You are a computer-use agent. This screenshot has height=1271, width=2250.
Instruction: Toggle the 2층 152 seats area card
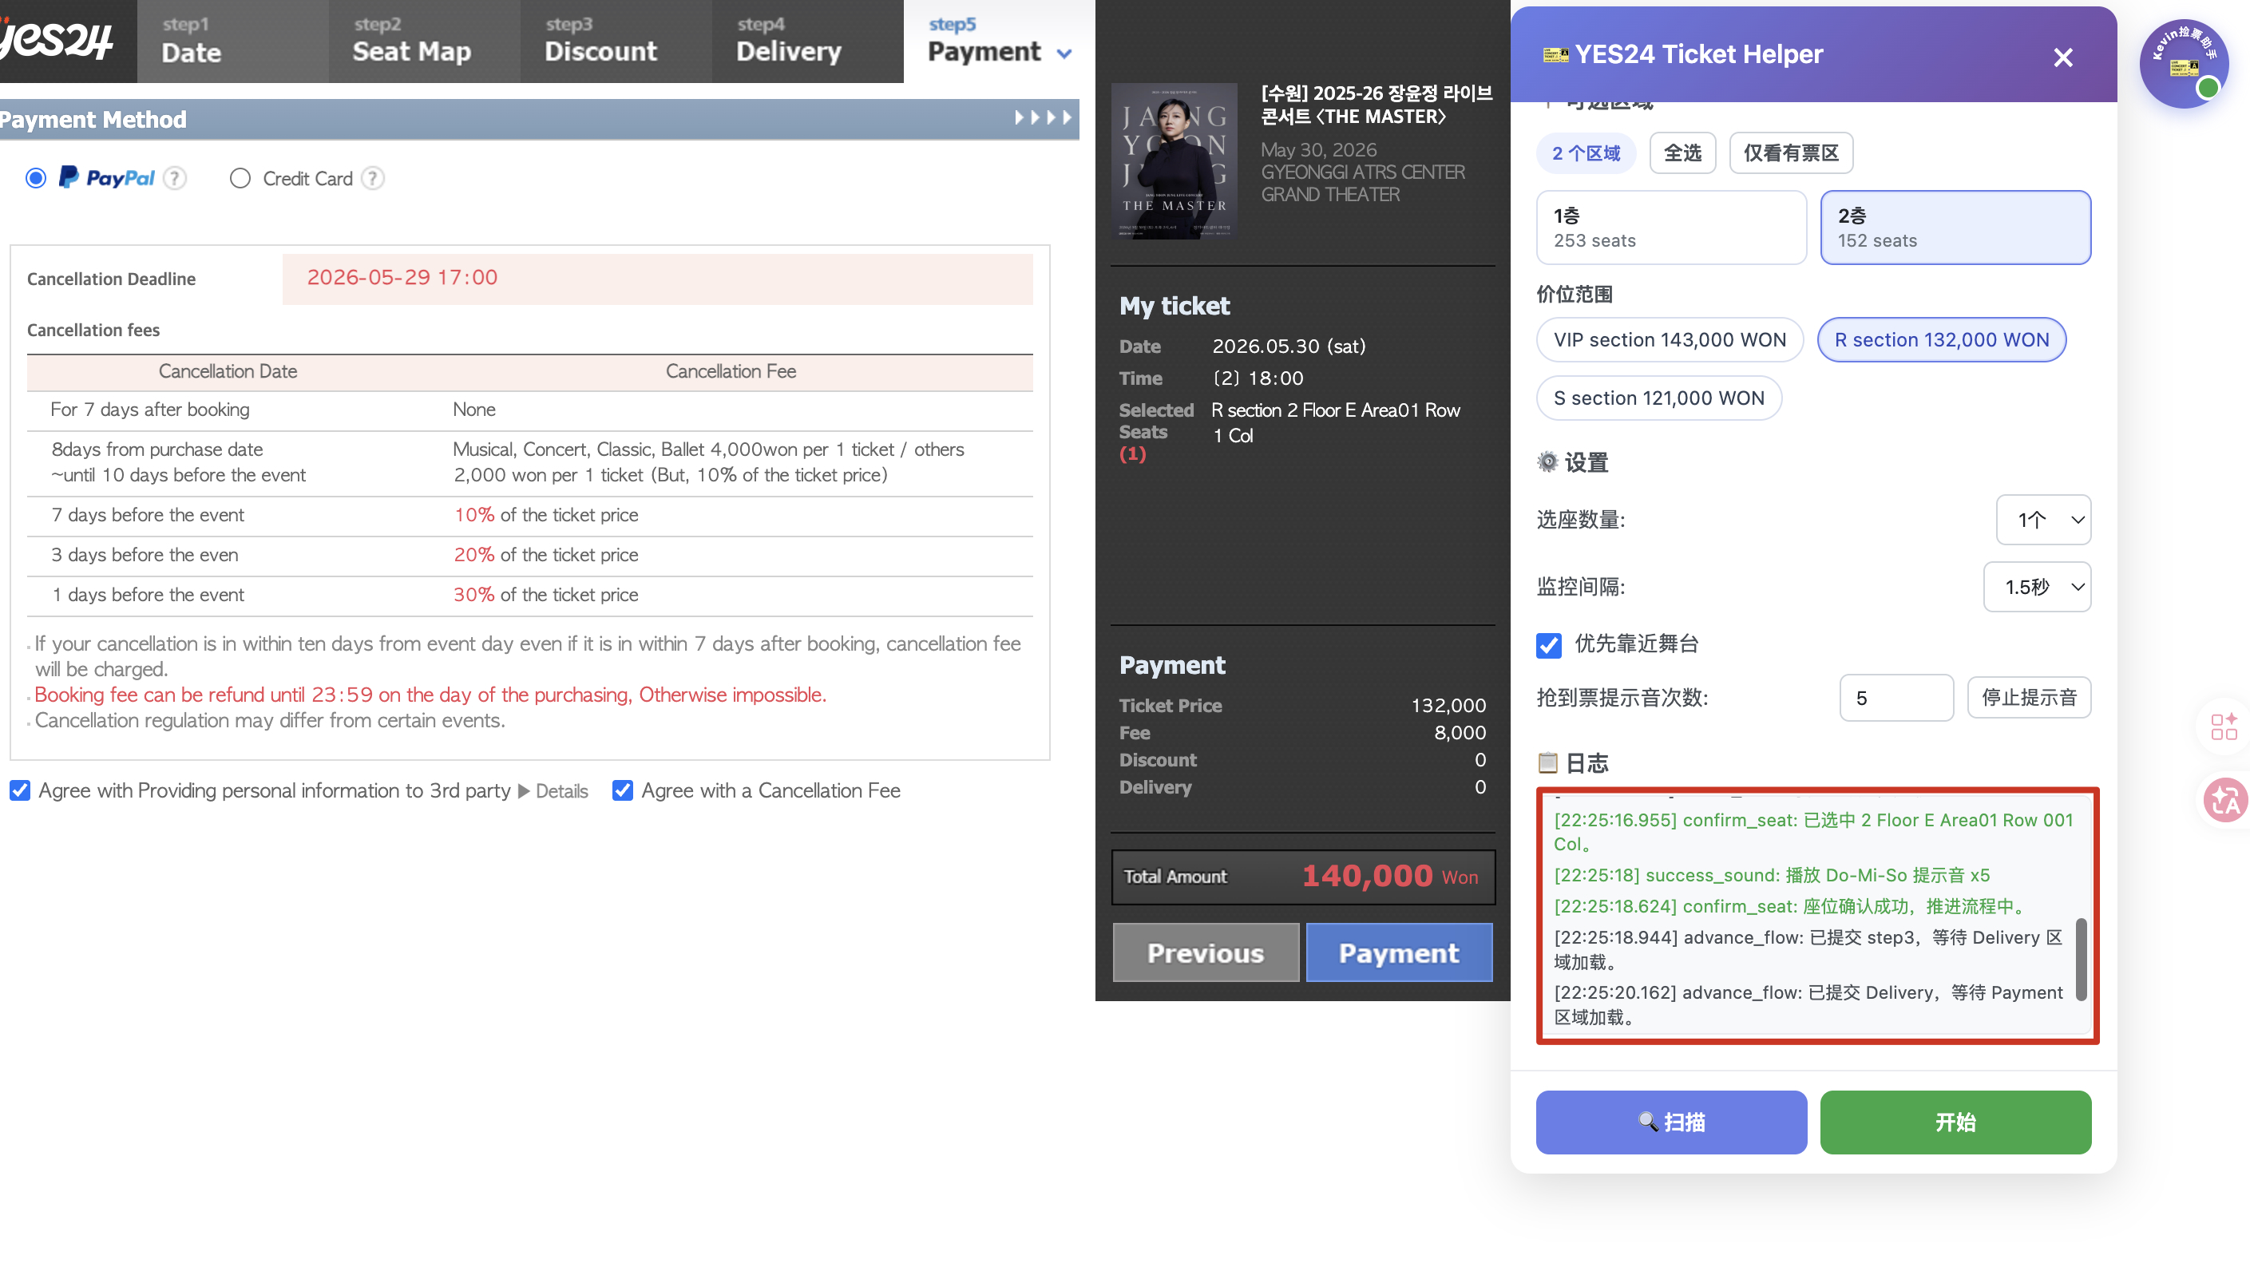[1955, 227]
